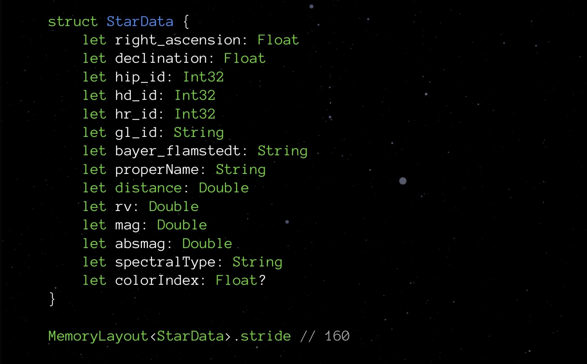The height and width of the screenshot is (364, 587).
Task: Click the hr_id property name
Action: pos(136,114)
